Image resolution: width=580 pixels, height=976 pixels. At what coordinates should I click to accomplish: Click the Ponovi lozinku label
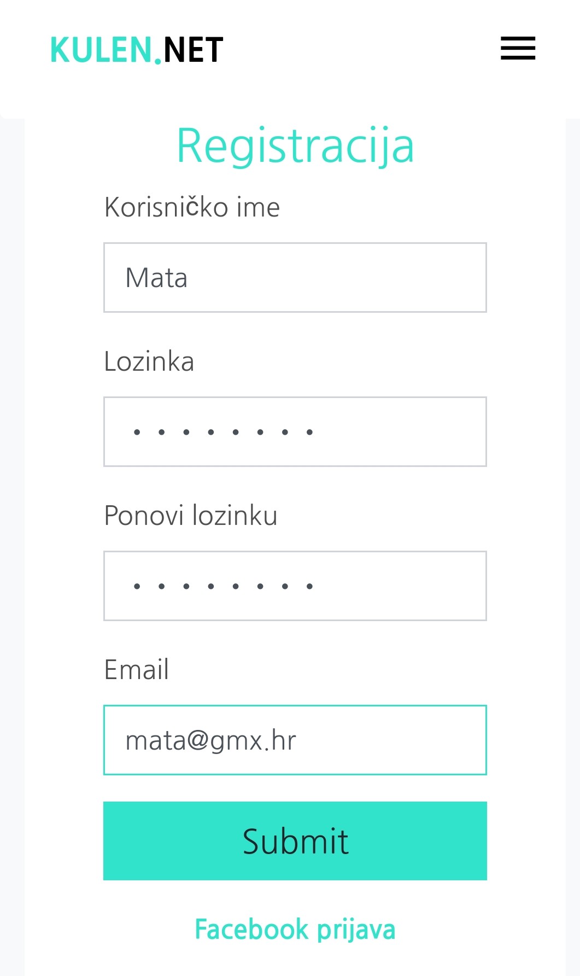(x=191, y=516)
